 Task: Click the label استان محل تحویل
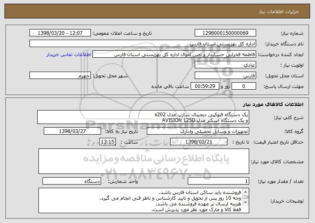pyautogui.click(x=284, y=76)
